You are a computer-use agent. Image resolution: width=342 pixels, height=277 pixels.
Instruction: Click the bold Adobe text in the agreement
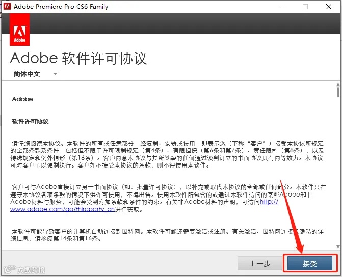point(22,99)
